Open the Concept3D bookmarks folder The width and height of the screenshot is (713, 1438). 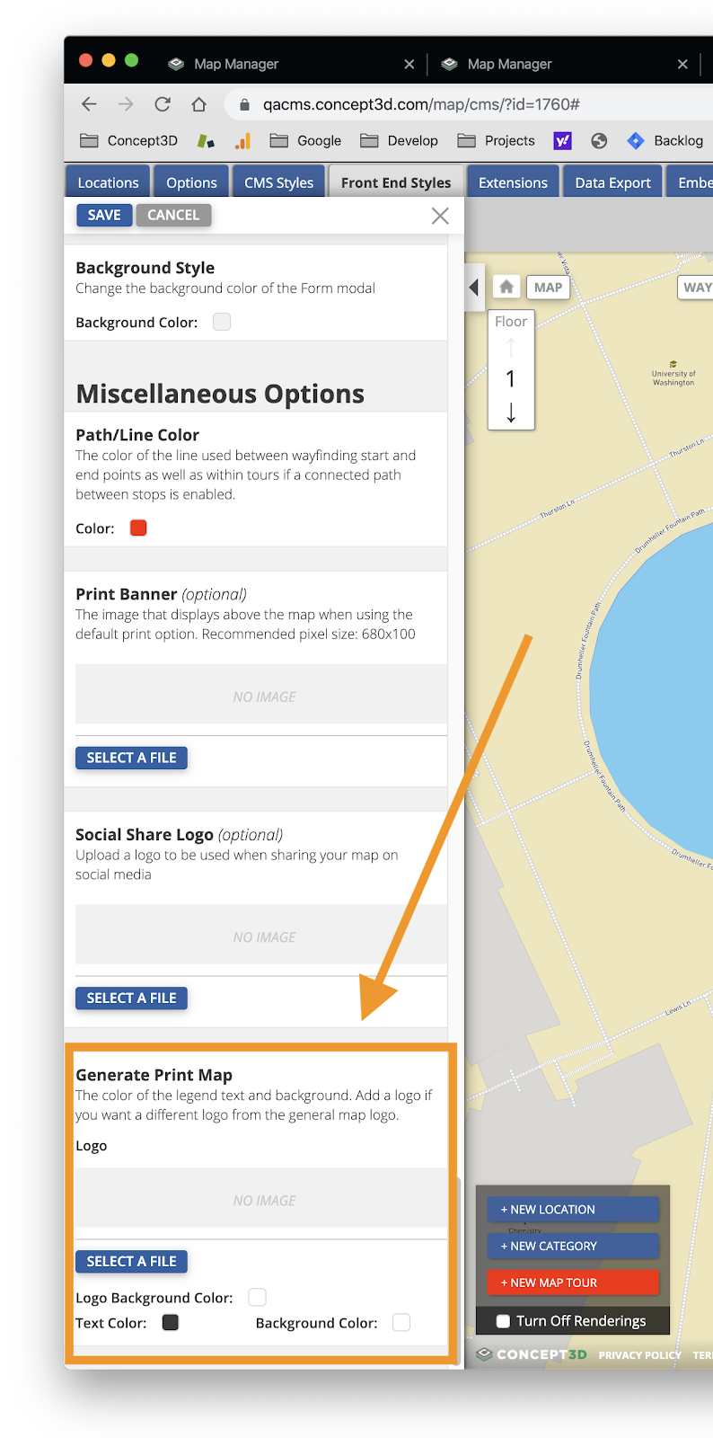click(129, 140)
